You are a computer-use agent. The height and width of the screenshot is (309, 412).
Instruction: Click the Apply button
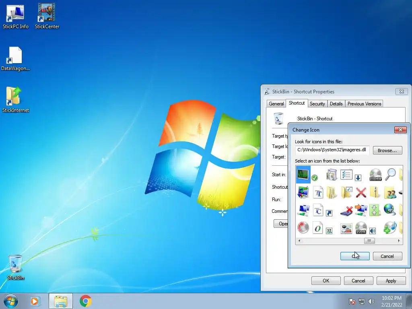(x=391, y=280)
